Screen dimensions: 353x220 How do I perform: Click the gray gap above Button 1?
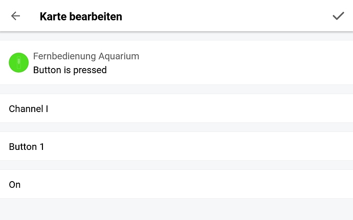(x=176, y=127)
